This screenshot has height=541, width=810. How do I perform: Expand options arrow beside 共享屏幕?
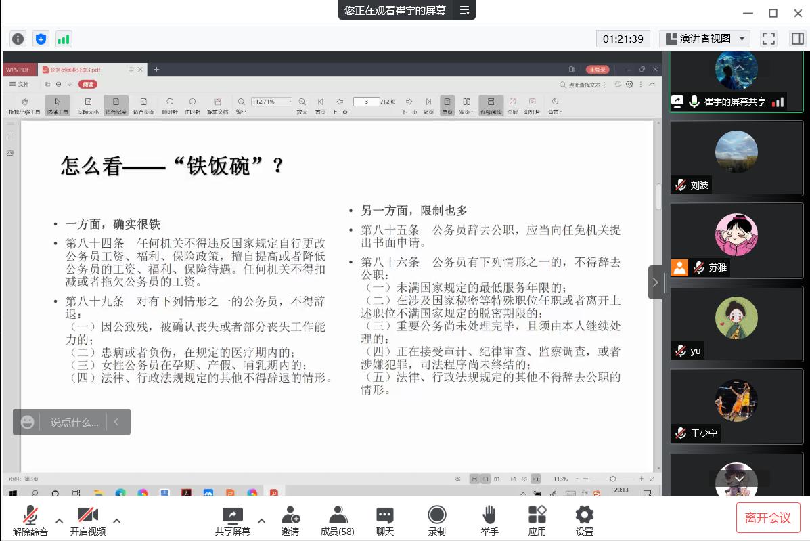[261, 521]
